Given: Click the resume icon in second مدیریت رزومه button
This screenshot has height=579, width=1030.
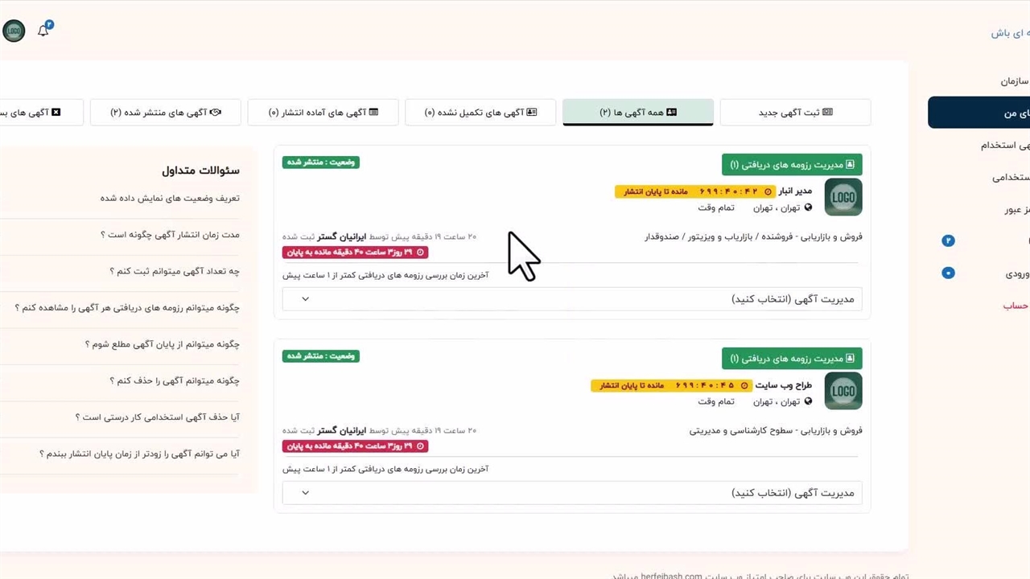Looking at the screenshot, I should [850, 359].
